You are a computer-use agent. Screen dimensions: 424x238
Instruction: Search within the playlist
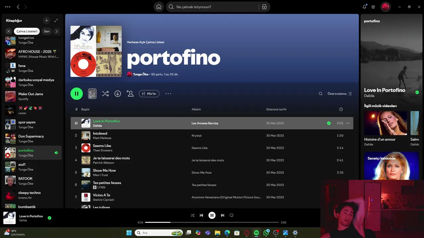click(x=321, y=94)
